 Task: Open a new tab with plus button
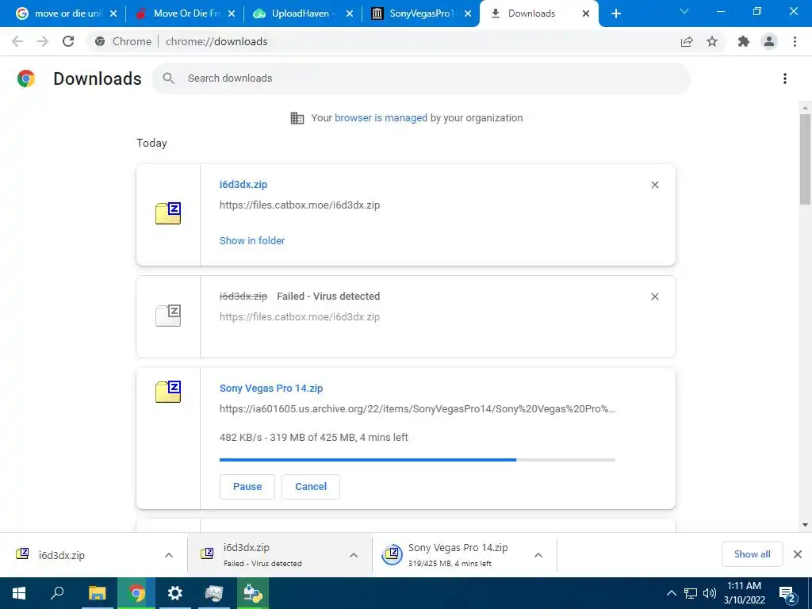coord(615,13)
